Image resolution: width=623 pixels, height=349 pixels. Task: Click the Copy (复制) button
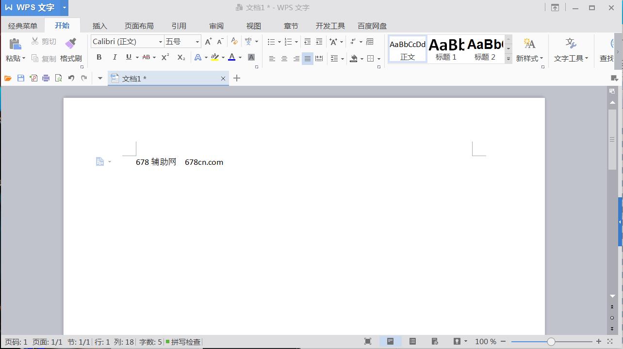coord(44,59)
